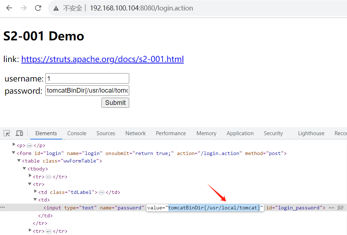Collapse the tbody node
Image resolution: width=347 pixels, height=235 pixels.
point(25,168)
